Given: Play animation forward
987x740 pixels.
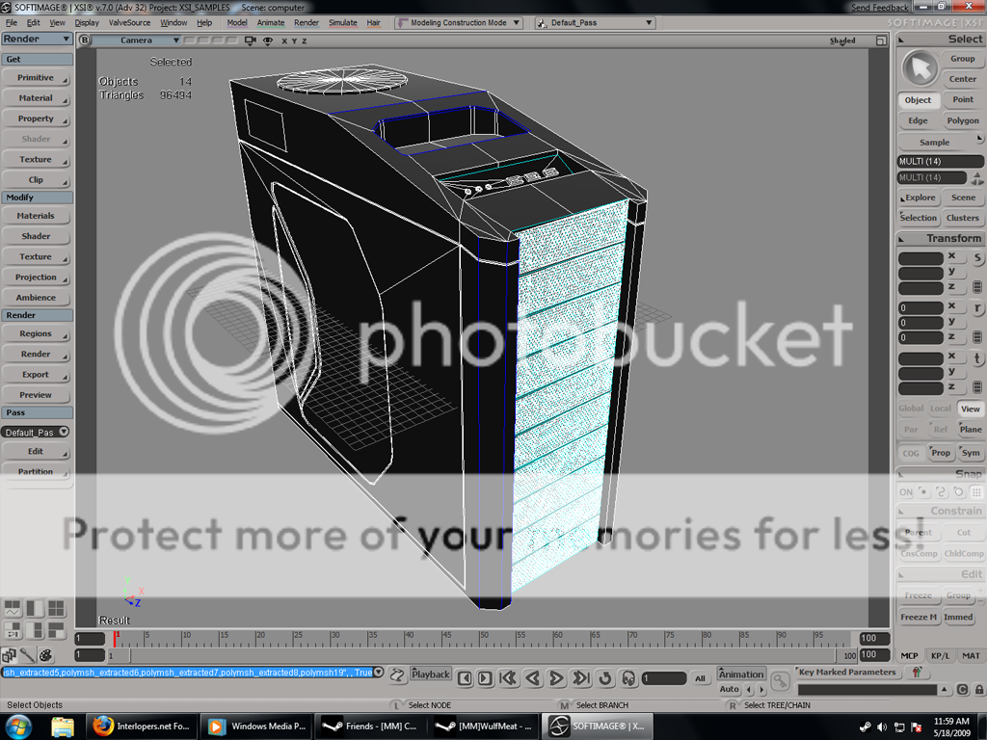Looking at the screenshot, I should click(x=556, y=678).
